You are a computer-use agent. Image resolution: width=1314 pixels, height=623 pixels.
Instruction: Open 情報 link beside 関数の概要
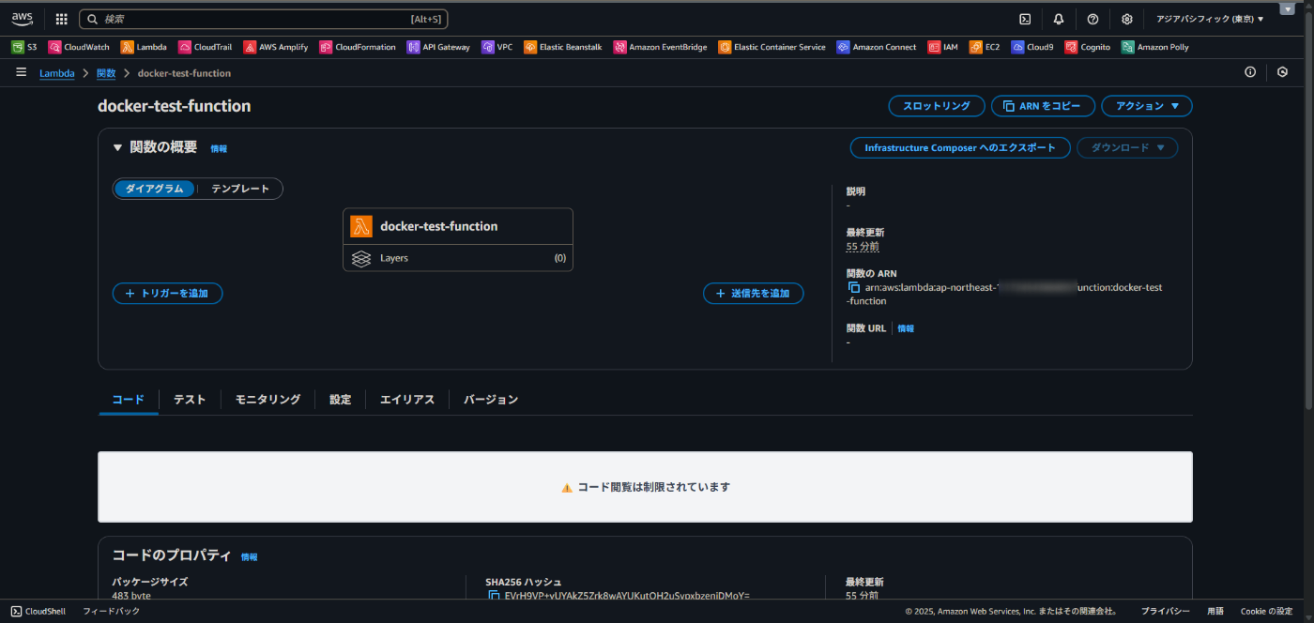(x=219, y=148)
